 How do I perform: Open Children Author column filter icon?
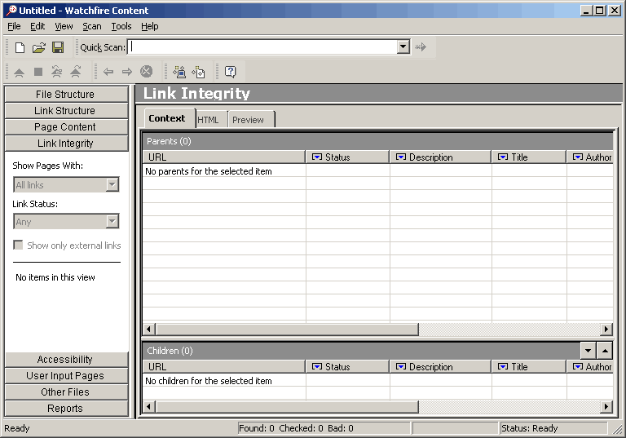tap(577, 366)
